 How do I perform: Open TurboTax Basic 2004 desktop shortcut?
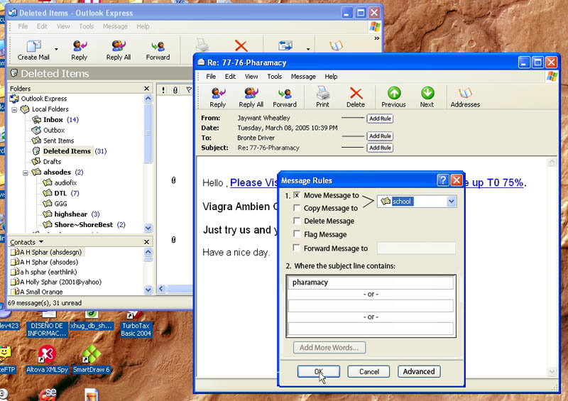pos(136,325)
